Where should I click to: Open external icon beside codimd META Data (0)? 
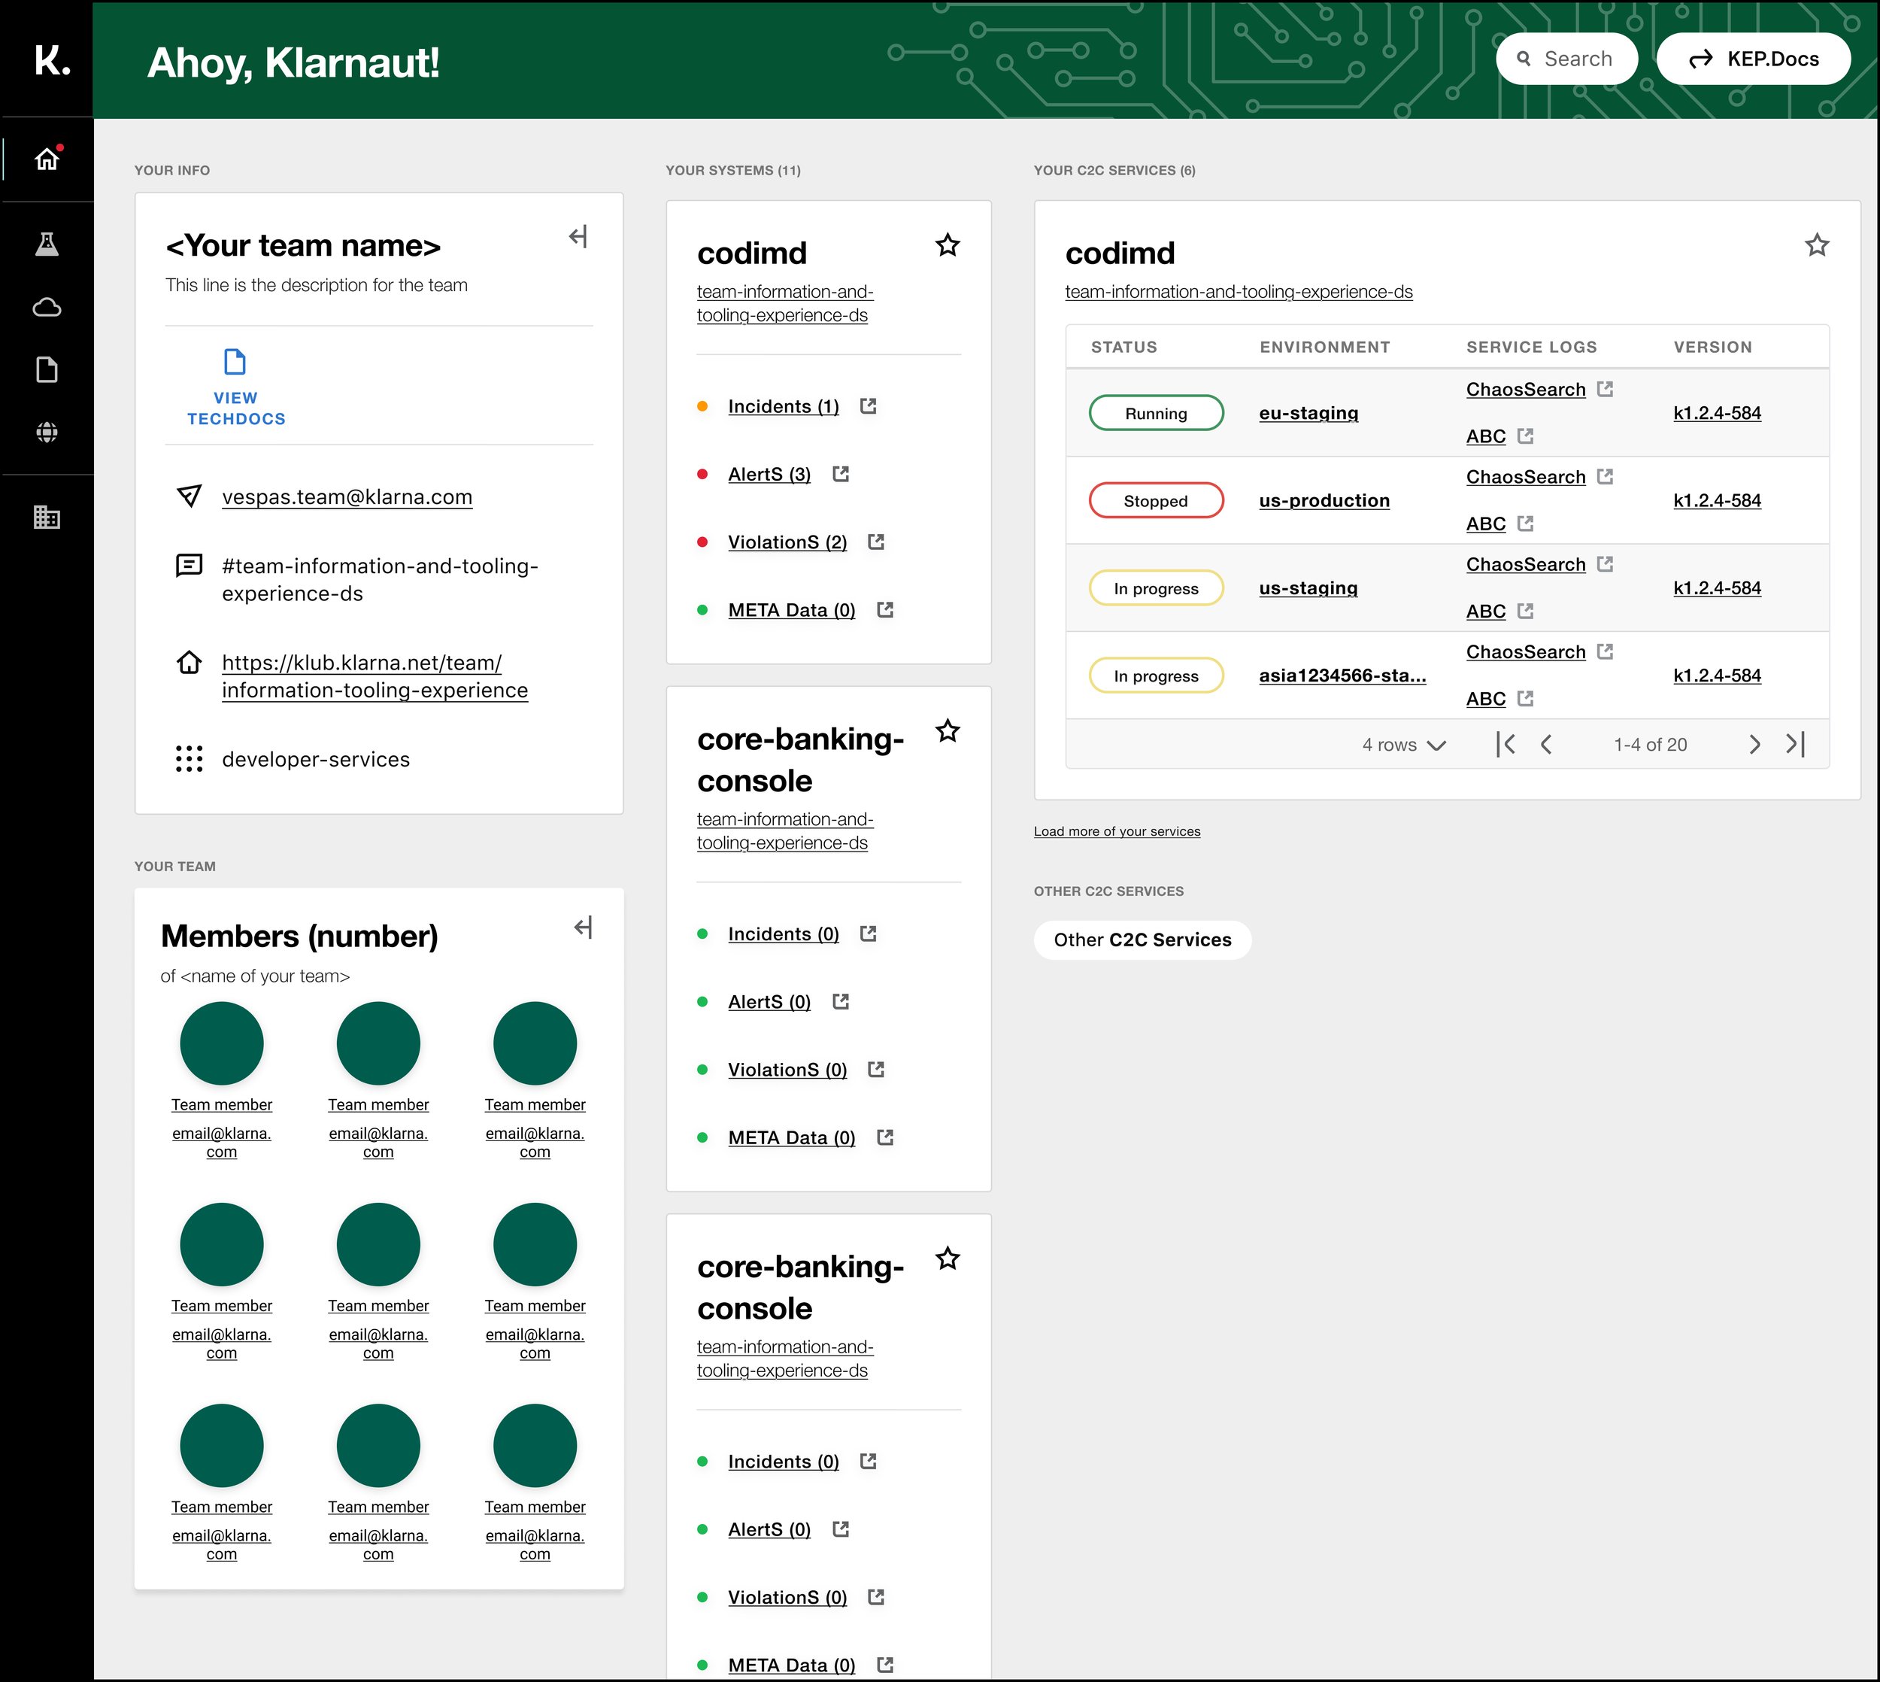click(885, 610)
